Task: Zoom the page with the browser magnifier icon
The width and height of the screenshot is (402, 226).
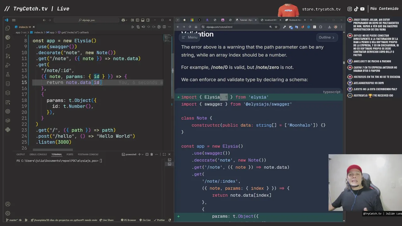Action: (270, 27)
